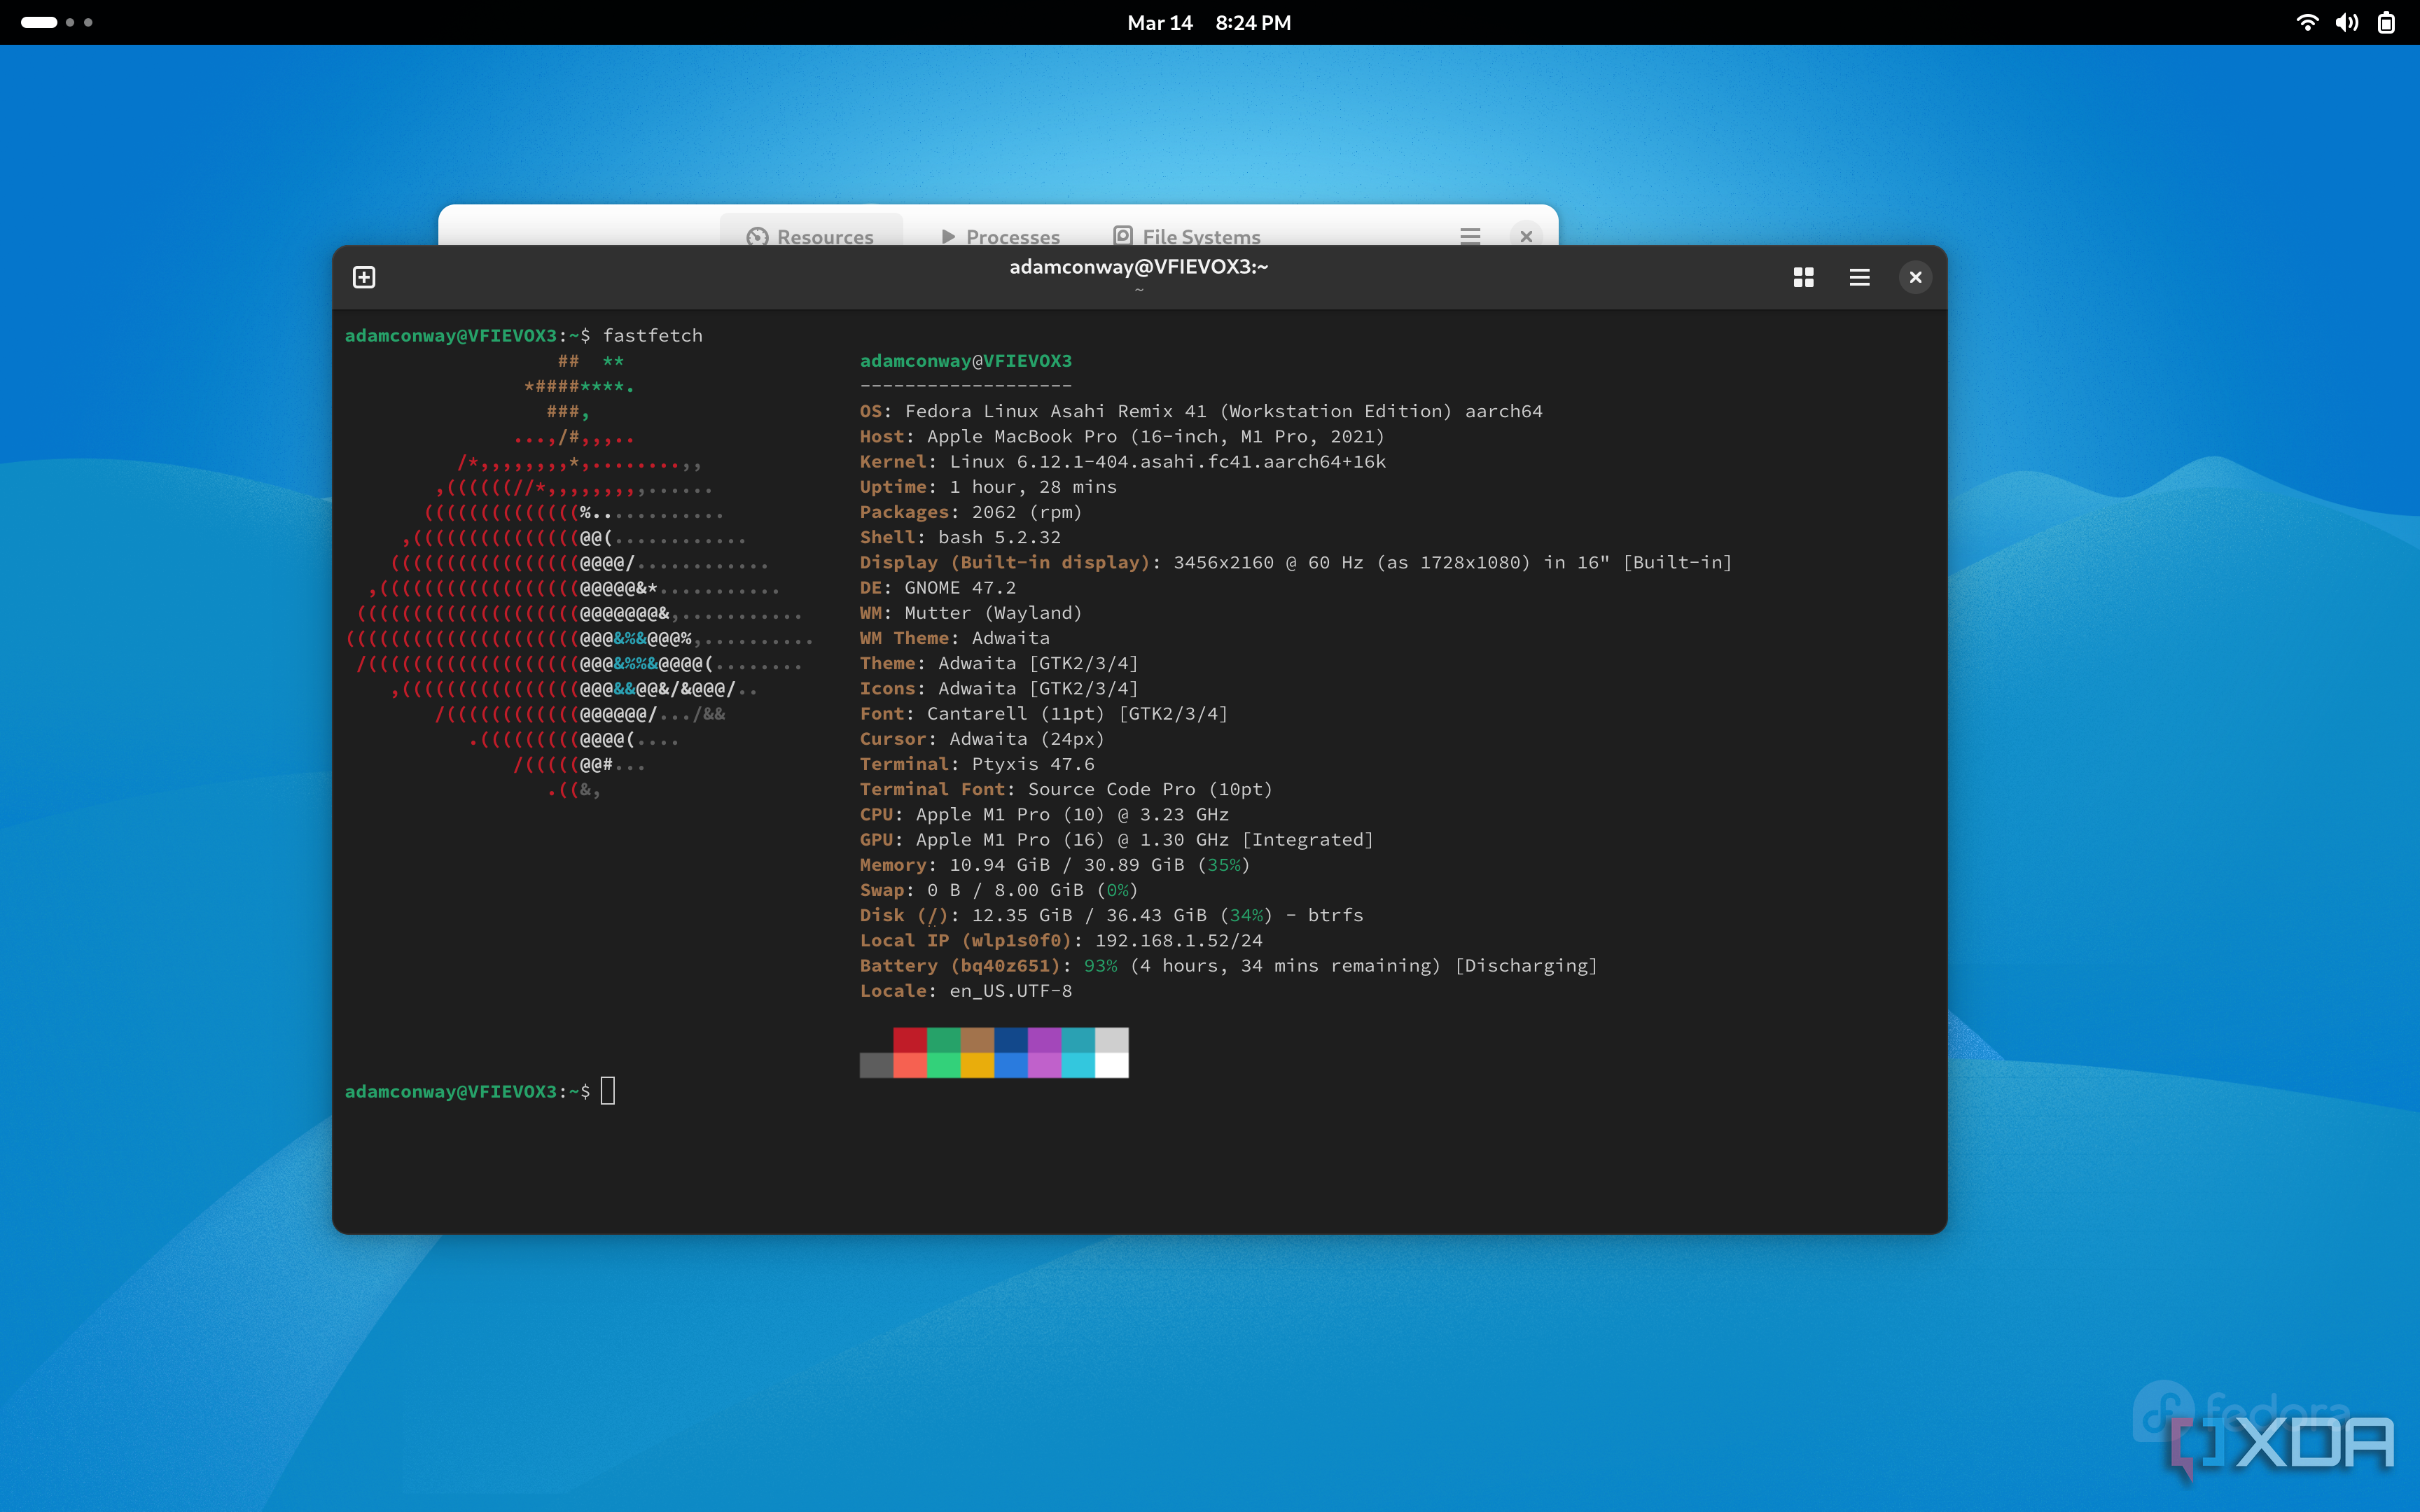Select the Resources tab
2420x1512 pixels.
pyautogui.click(x=825, y=236)
